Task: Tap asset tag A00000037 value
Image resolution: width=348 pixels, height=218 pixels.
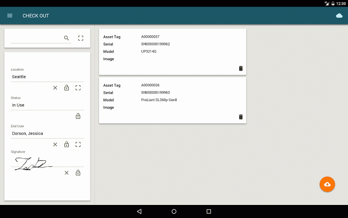Action: (150, 37)
